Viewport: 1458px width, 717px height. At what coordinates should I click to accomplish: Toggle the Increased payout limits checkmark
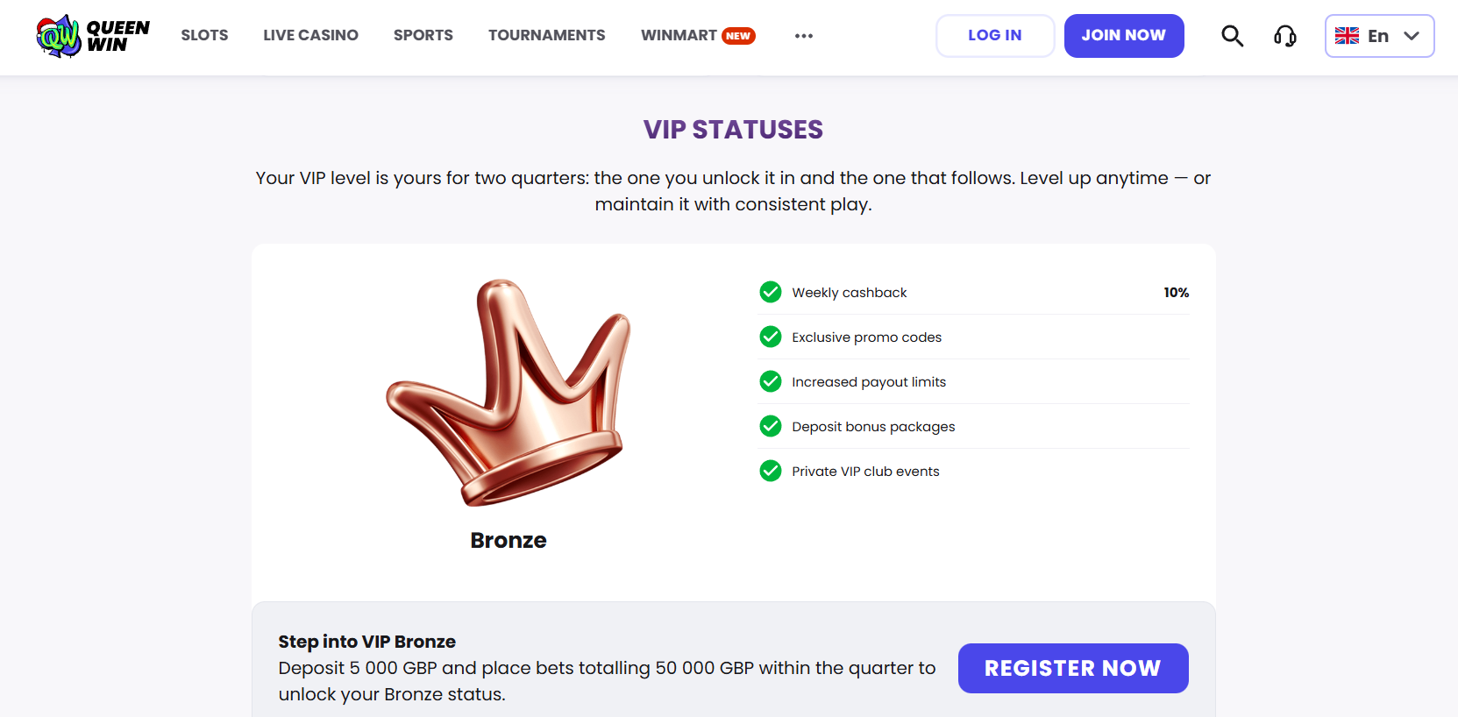(770, 381)
